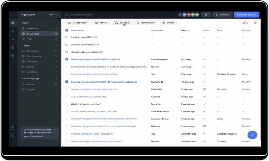
Task: Click the info icon at rail bottom
Action: coord(13,136)
